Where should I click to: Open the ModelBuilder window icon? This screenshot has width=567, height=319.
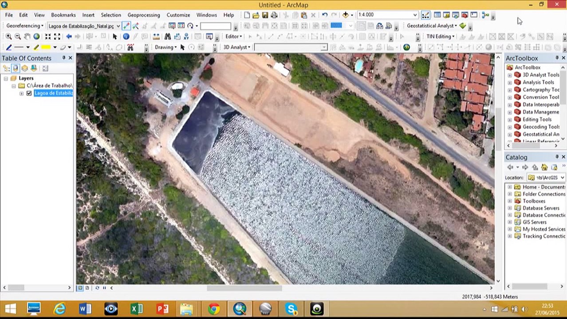click(x=485, y=15)
